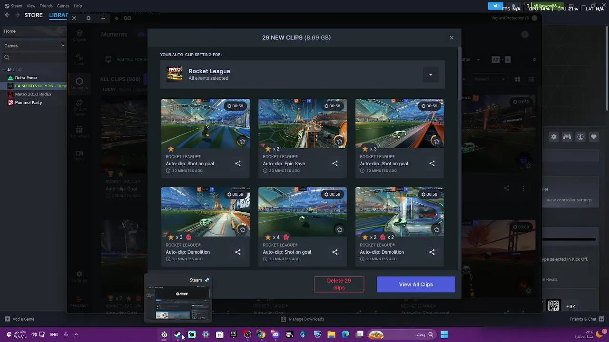The image size is (609, 342).
Task: Star the x2 Demolition clip thumbnail
Action: [x=436, y=229]
